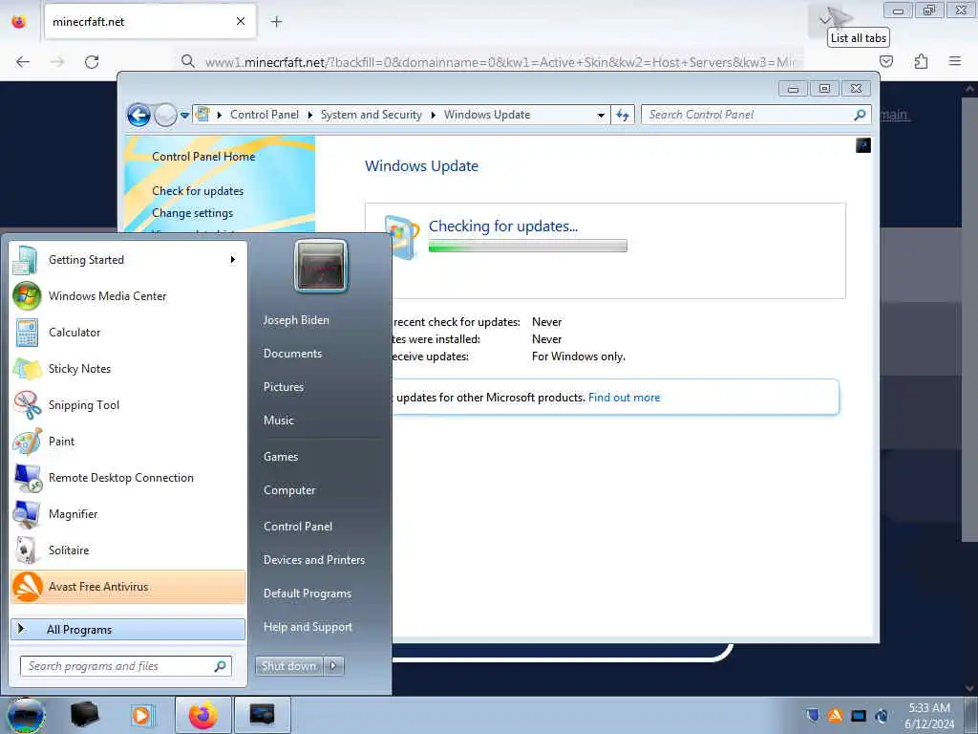Open Computer from Start menu
The image size is (978, 734).
(289, 490)
